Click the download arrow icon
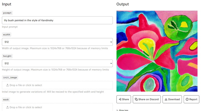This screenshot has width=201, height=111. [166, 99]
